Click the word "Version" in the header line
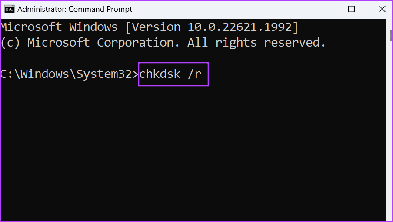Viewport: 393px width, 222px height. click(x=156, y=27)
